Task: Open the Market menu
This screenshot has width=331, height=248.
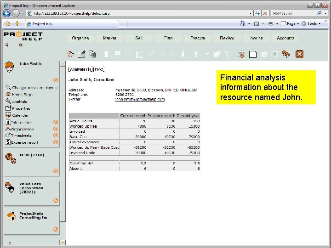Action: (x=109, y=38)
